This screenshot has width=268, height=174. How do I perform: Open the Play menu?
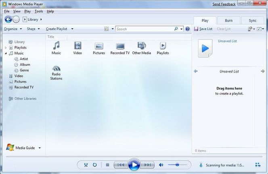point(27,11)
